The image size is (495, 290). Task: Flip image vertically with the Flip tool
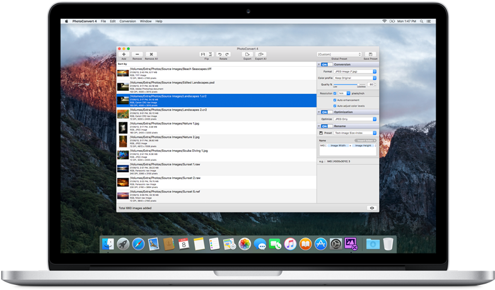pyautogui.click(x=211, y=54)
